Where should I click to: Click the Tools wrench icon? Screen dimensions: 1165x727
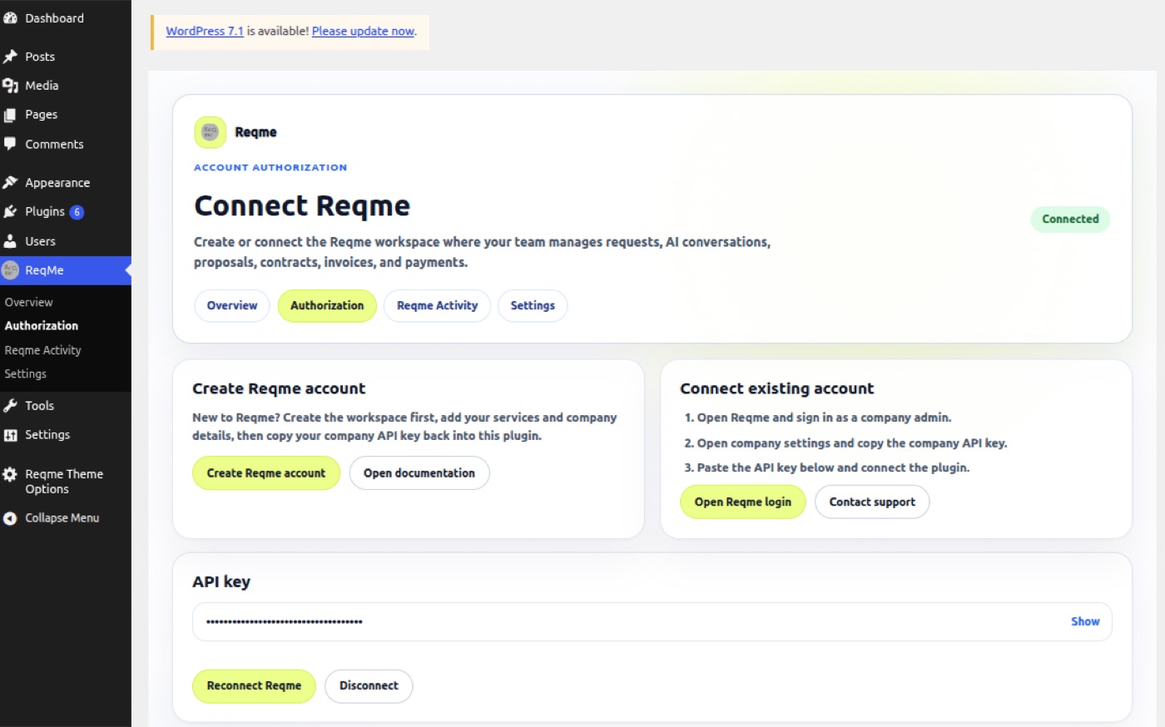(10, 406)
